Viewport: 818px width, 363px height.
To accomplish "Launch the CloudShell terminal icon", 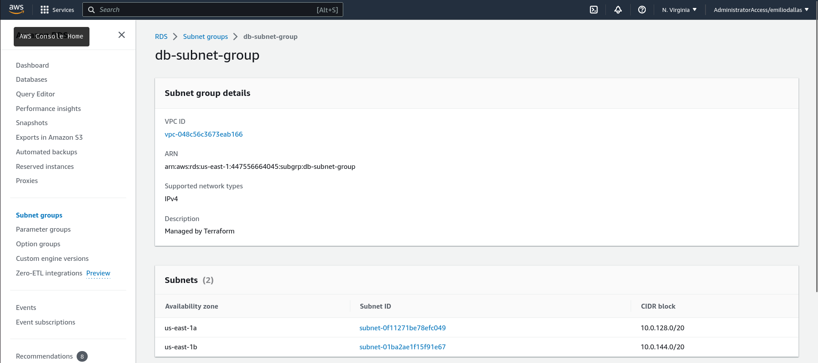I will point(594,10).
